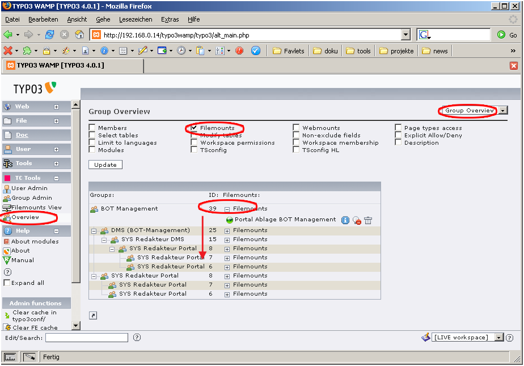Click help icon next to workspace selector
The image size is (524, 366).
509,338
